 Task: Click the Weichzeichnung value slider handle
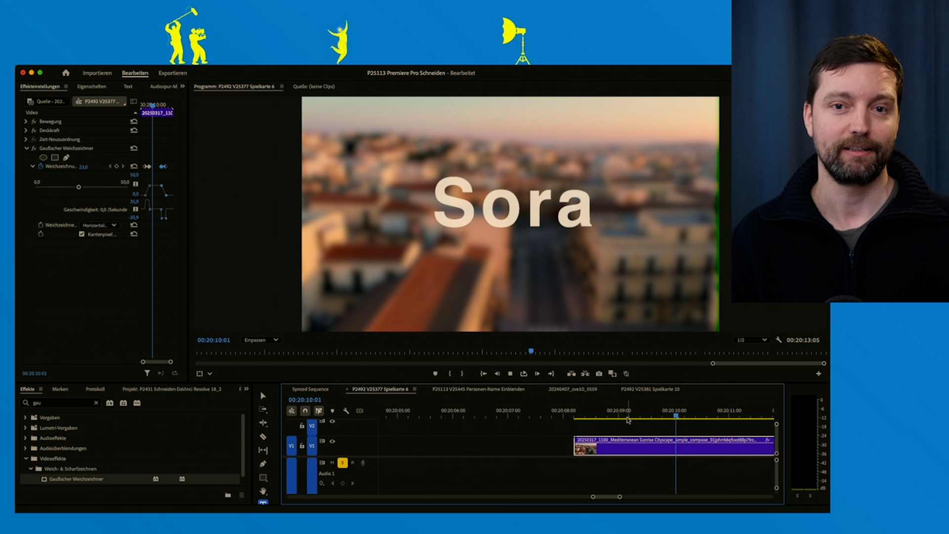(79, 187)
